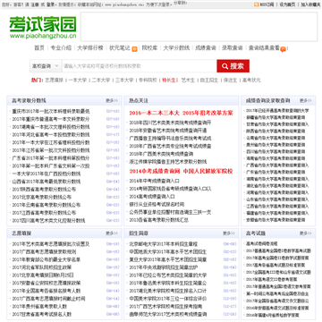Click the RSS订阅 link in top bar

pyautogui.click(x=267, y=4)
